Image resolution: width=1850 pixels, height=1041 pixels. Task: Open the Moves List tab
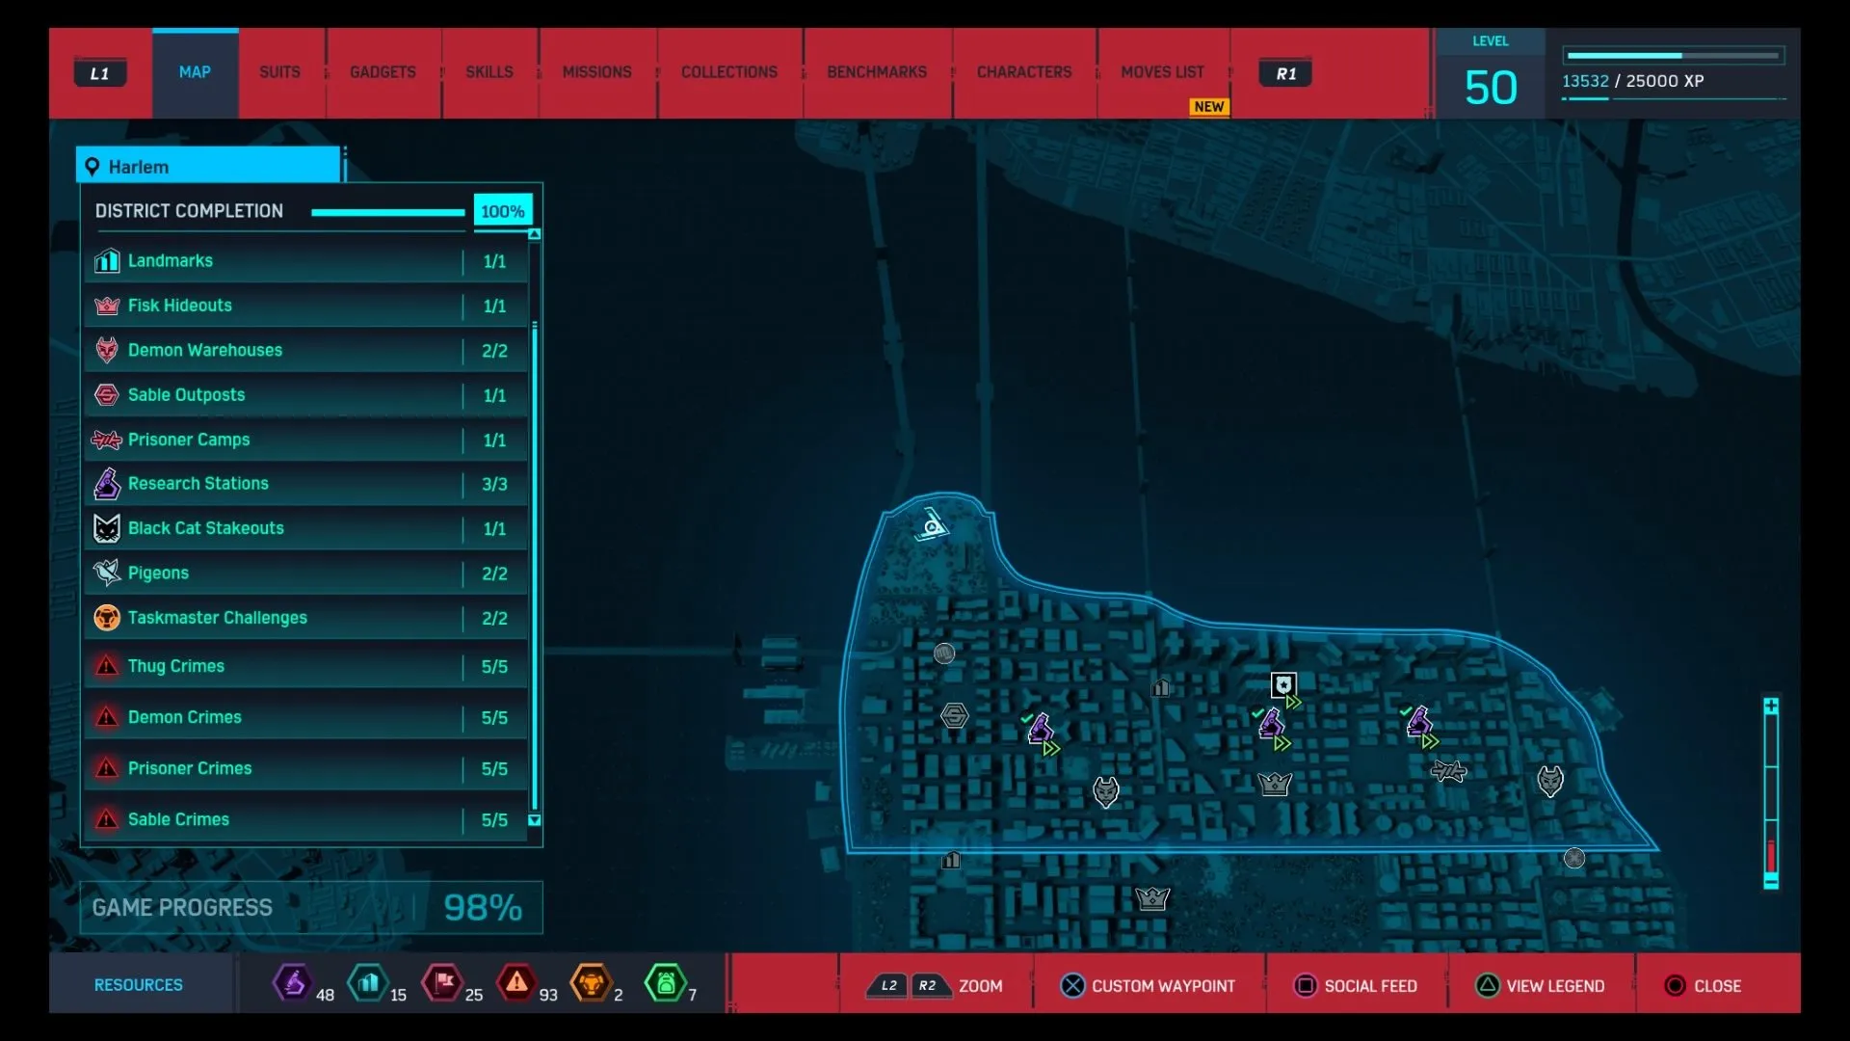tap(1162, 72)
